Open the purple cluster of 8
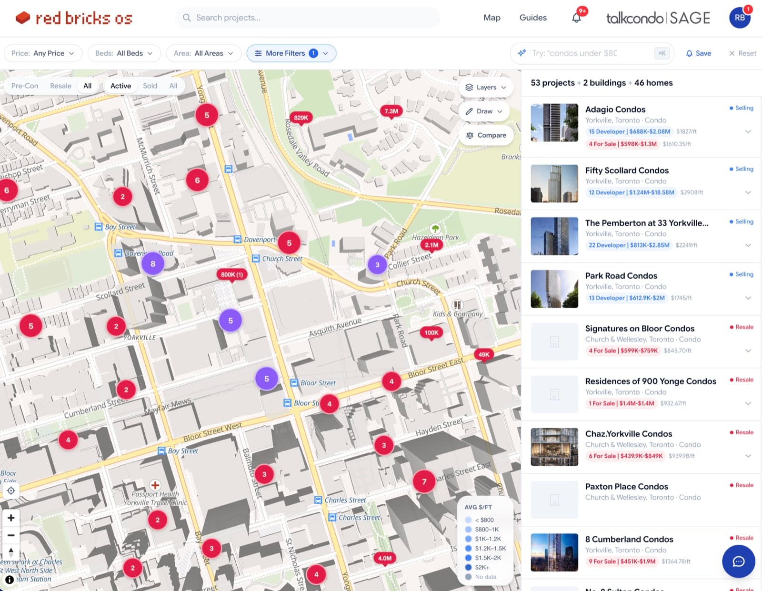 [153, 264]
